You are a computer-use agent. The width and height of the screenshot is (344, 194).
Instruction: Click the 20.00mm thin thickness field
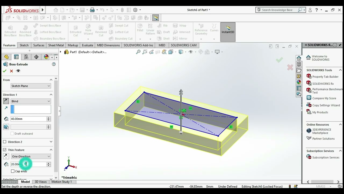click(x=28, y=164)
